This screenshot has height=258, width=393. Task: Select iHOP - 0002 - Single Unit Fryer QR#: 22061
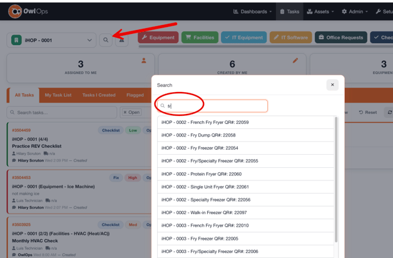click(245, 187)
